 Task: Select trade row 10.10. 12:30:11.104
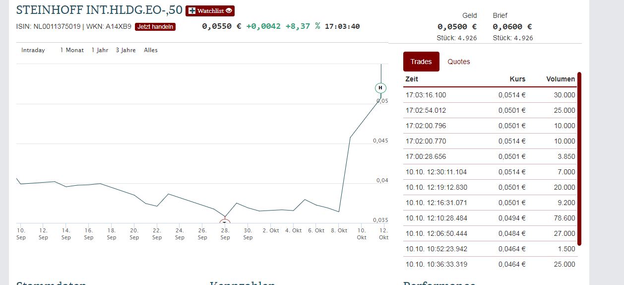(490, 172)
